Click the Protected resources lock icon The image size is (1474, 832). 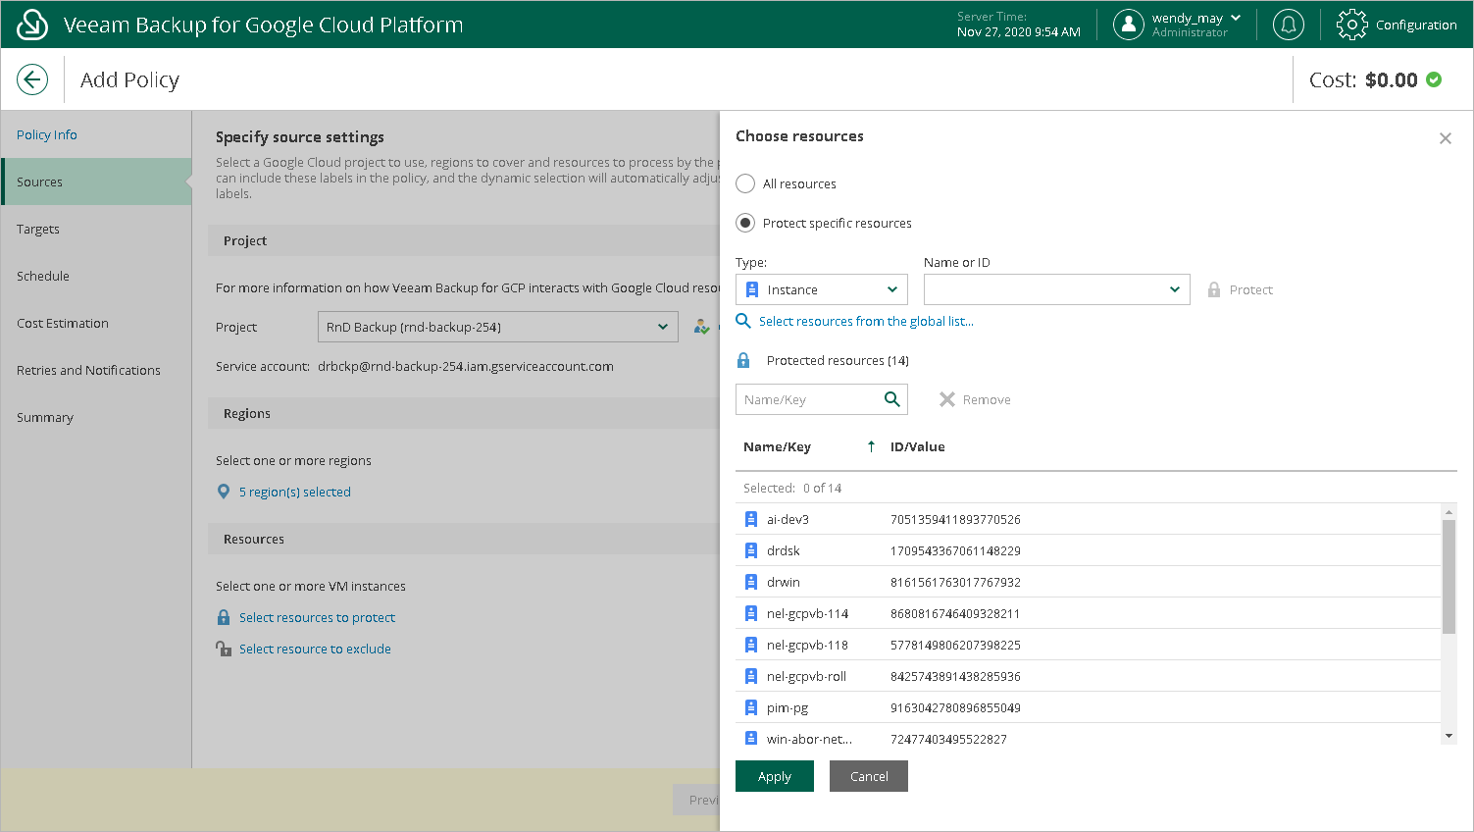click(743, 360)
